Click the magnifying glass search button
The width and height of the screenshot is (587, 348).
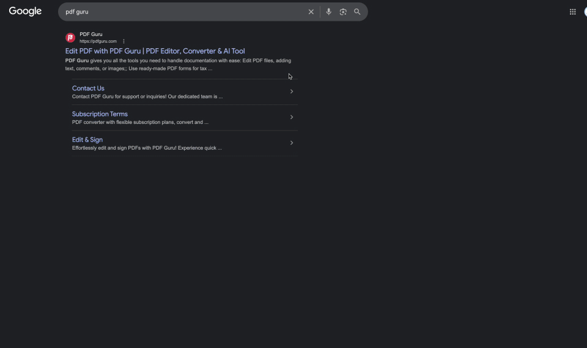357,12
